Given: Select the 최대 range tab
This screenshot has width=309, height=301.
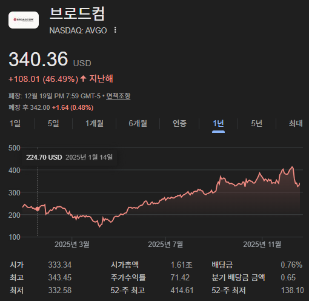Looking at the screenshot, I should [296, 123].
